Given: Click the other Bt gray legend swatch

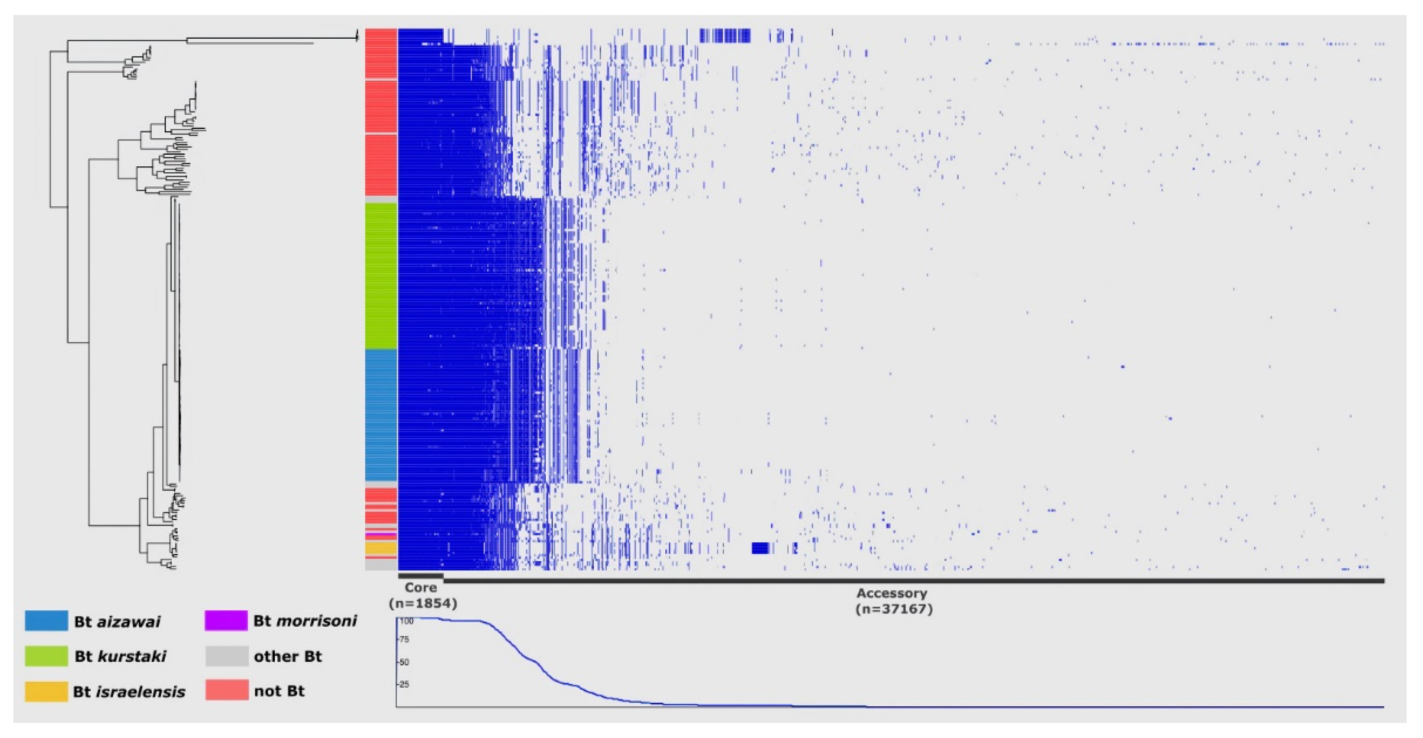Looking at the screenshot, I should click(227, 656).
